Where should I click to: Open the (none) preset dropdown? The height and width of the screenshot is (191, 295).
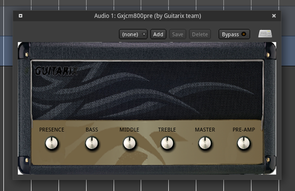pyautogui.click(x=133, y=34)
